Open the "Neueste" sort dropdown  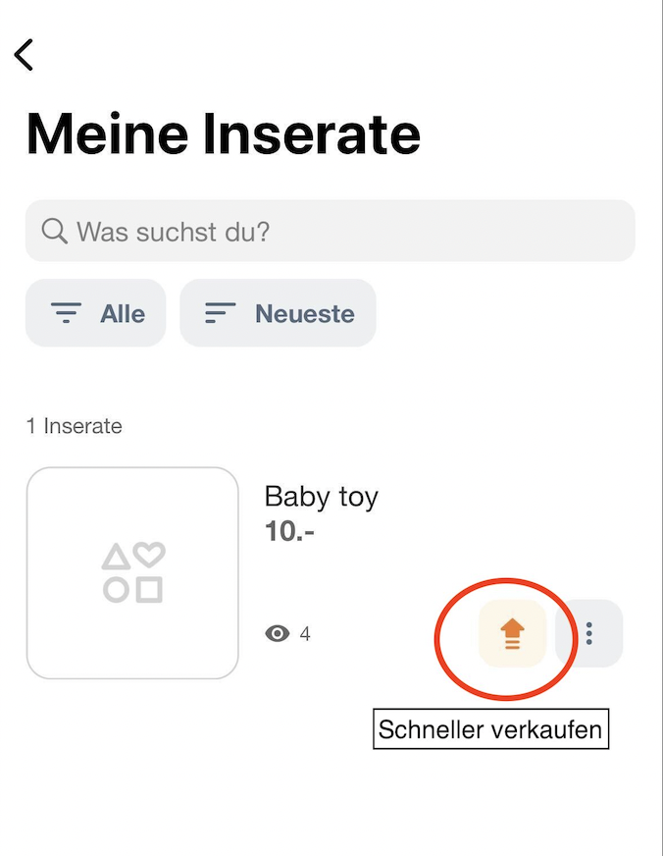tap(279, 313)
